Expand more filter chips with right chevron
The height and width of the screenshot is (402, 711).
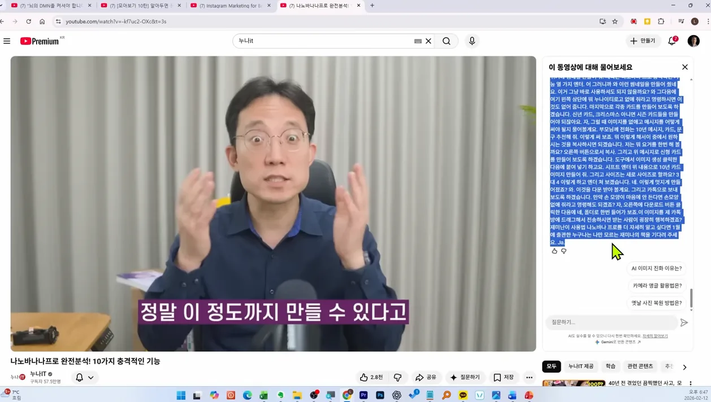684,367
